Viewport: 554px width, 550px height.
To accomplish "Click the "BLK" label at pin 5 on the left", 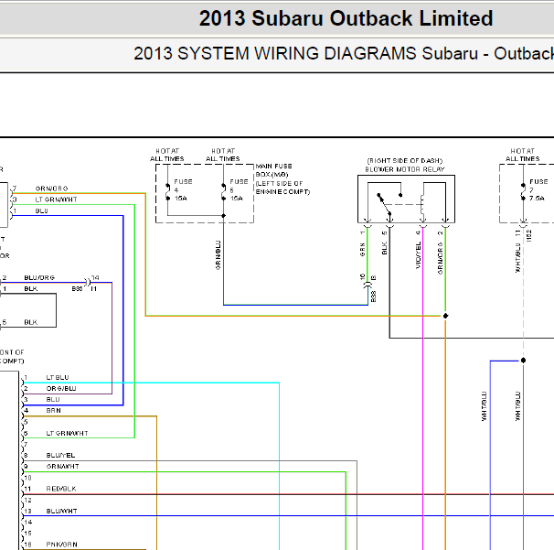I will click(x=31, y=322).
